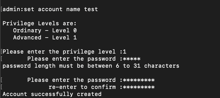Viewport: 220px width, 98px height.
Task: Click the 'Account successfully created' message
Action: (x=52, y=94)
